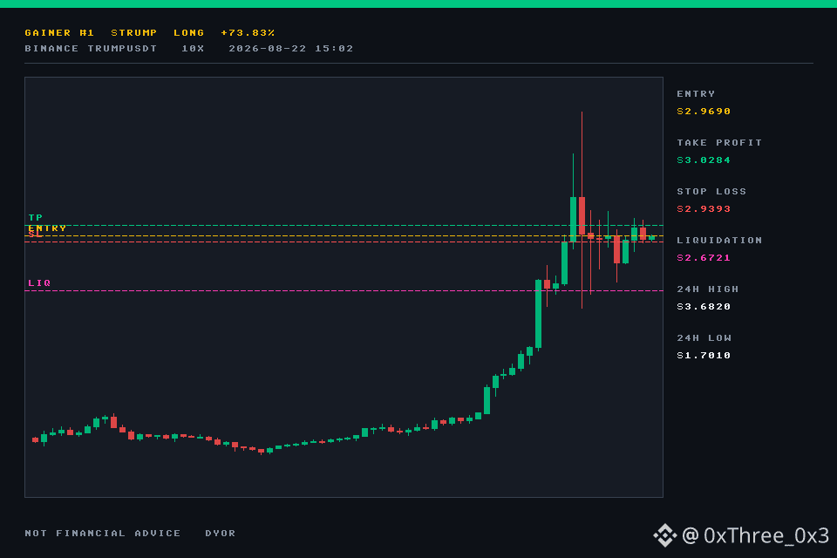
Task: Click the 24H HIGH heading
Action: click(708, 289)
